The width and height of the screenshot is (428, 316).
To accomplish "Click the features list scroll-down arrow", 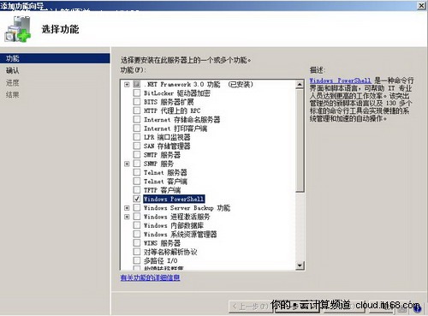I will (300, 265).
